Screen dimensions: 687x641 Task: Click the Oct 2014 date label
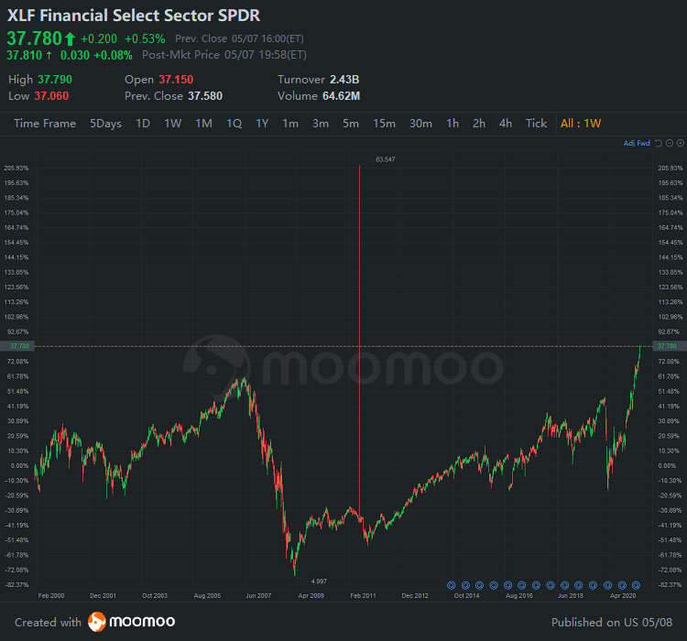tap(466, 596)
